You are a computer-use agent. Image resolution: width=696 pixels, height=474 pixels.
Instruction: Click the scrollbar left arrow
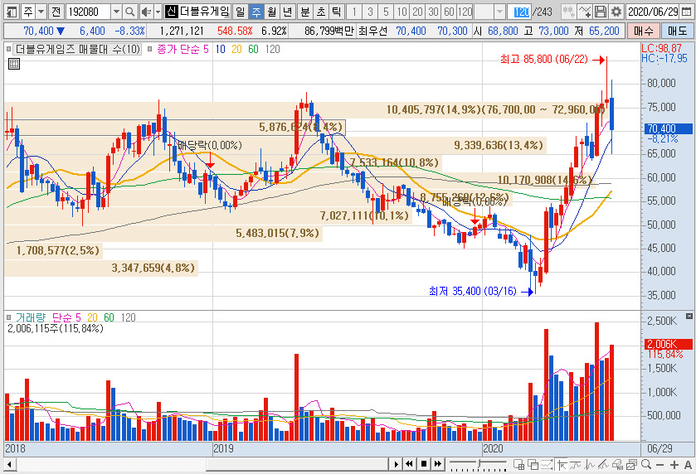9,464
